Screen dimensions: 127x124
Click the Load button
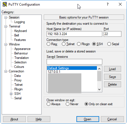tap(112, 69)
